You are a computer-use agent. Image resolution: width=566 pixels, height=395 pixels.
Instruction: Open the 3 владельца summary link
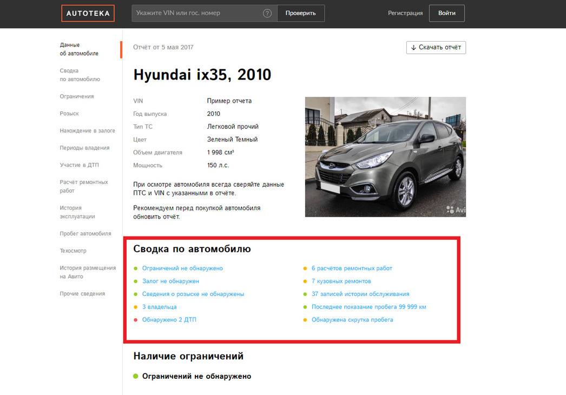[x=159, y=307]
